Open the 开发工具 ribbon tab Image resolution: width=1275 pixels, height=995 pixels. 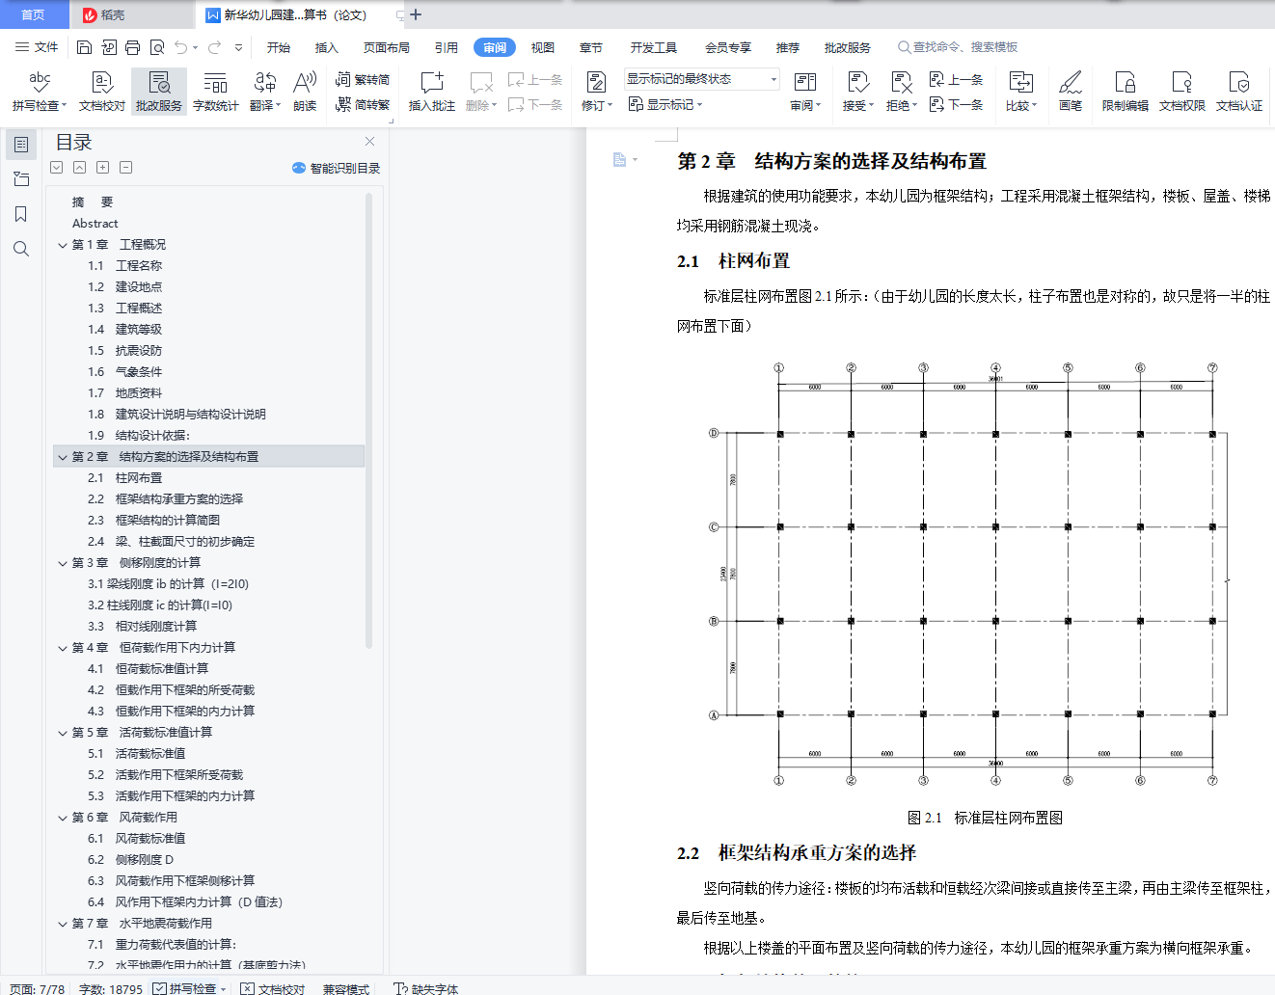(x=654, y=47)
